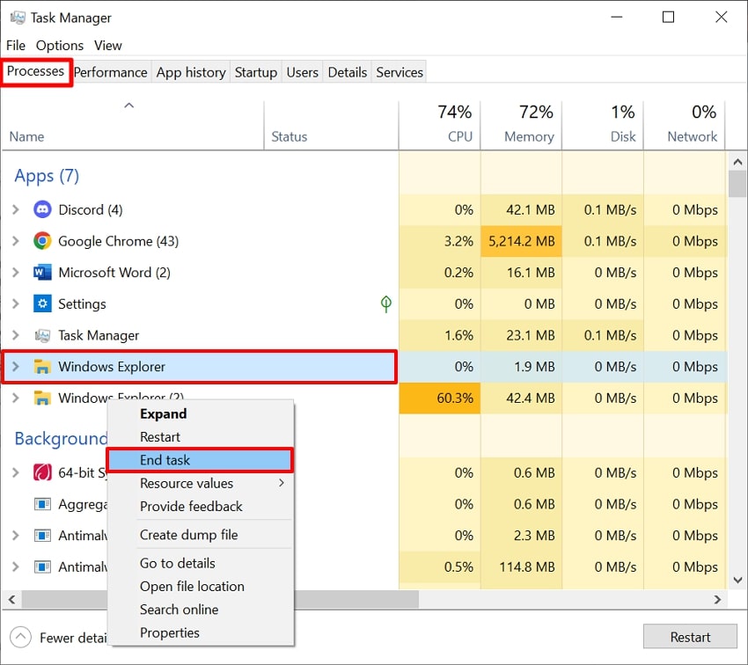Click the red 64-bit Synaptics process icon
The image size is (748, 665).
(42, 472)
